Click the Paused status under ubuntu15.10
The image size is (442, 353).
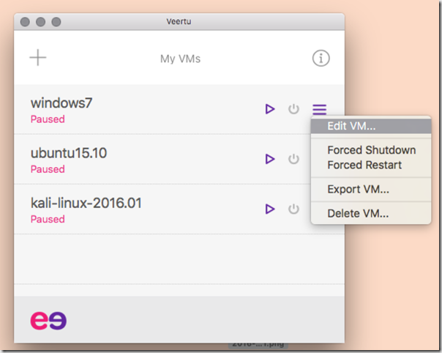pyautogui.click(x=48, y=169)
